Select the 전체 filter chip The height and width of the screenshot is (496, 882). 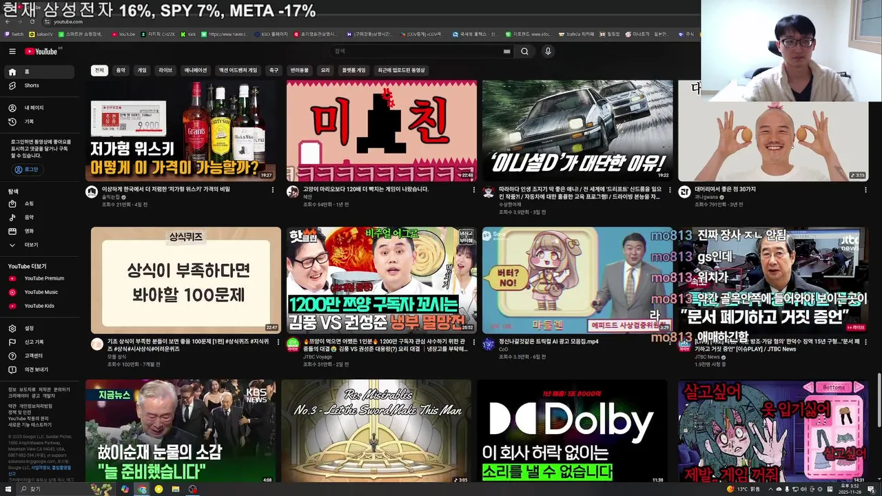99,70
